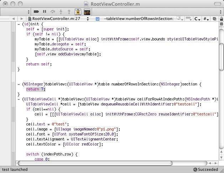Pause the running program
The height and width of the screenshot is (173, 224).
tap(45, 11)
